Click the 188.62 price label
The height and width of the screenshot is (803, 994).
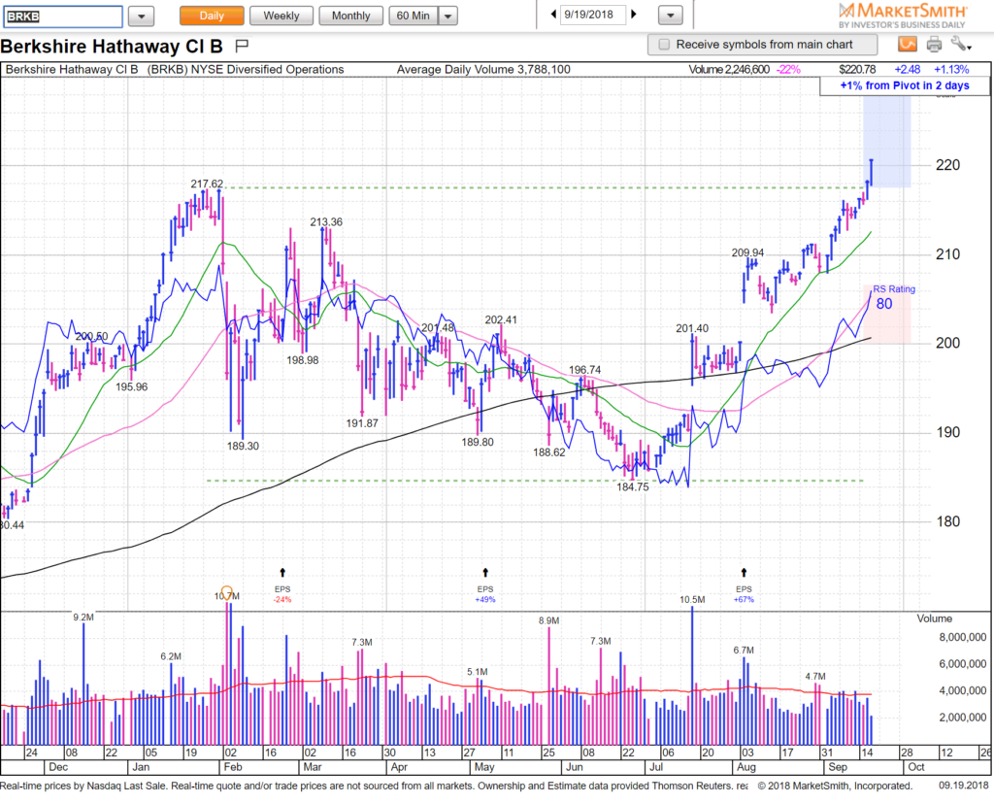pyautogui.click(x=549, y=452)
